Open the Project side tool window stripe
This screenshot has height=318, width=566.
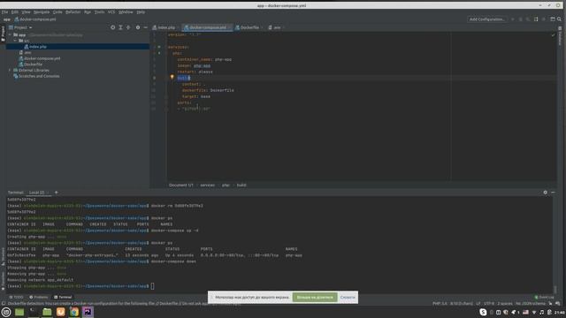pos(3,34)
